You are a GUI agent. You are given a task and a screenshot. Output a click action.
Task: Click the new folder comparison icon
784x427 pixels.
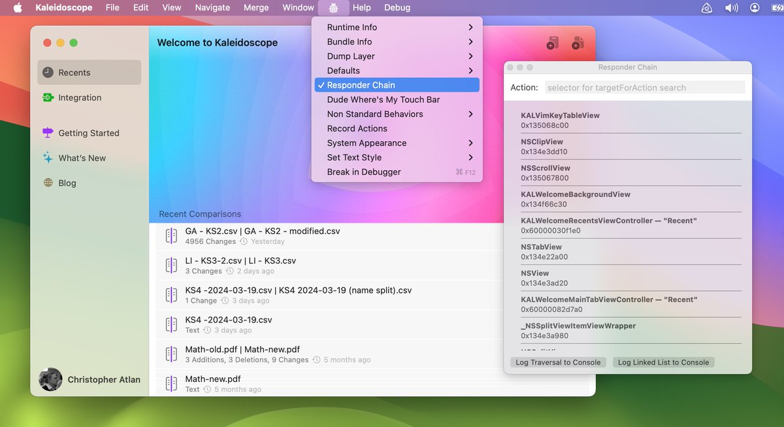tap(552, 43)
